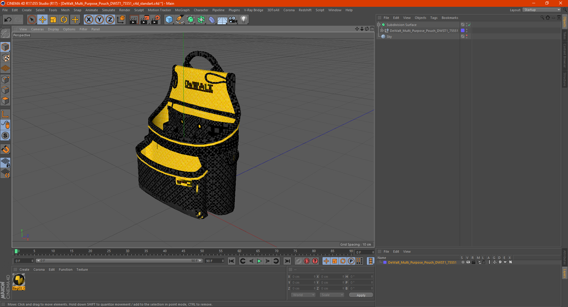Open the spline Pen tool

[180, 20]
